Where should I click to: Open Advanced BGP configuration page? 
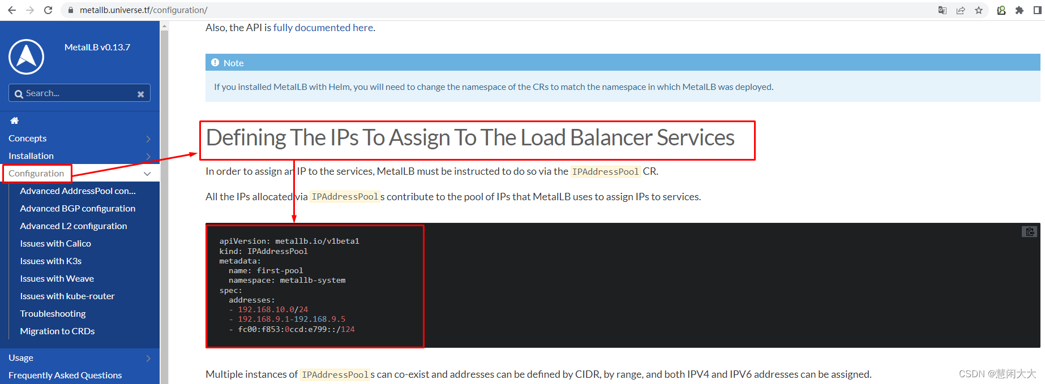[78, 209]
